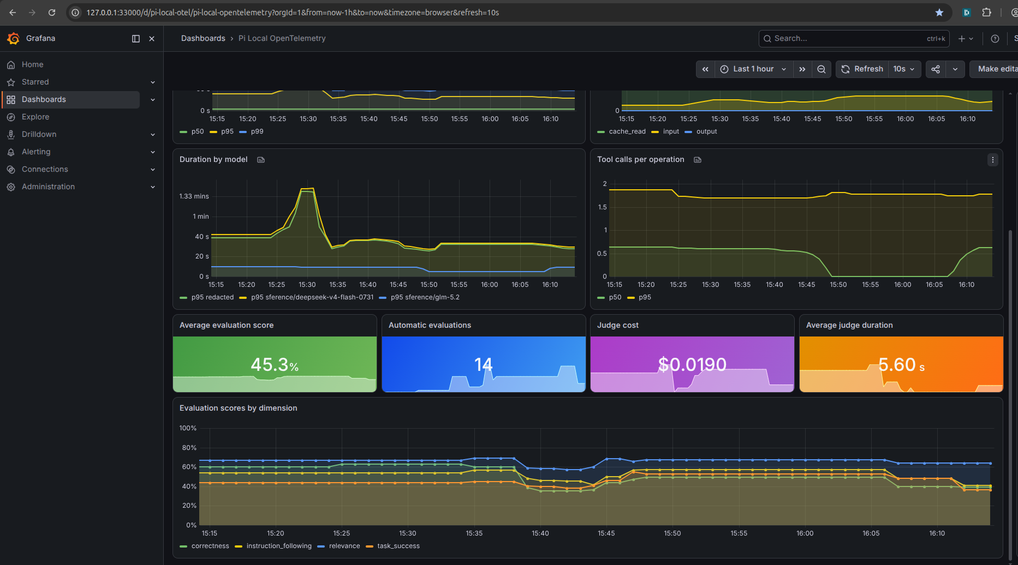Screen dimensions: 1018x565
Task: Dock the sidebar menu panel icon
Action: 136,39
